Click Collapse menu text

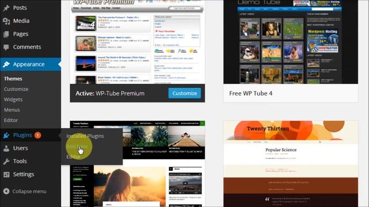point(29,191)
